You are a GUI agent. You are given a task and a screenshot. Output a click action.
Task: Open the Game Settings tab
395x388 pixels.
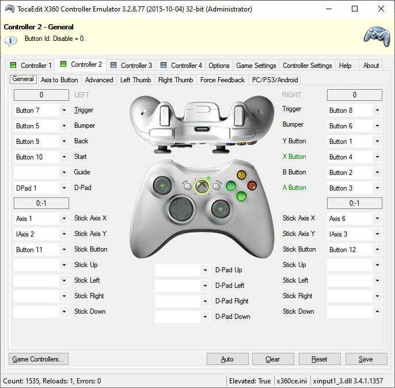click(x=256, y=66)
